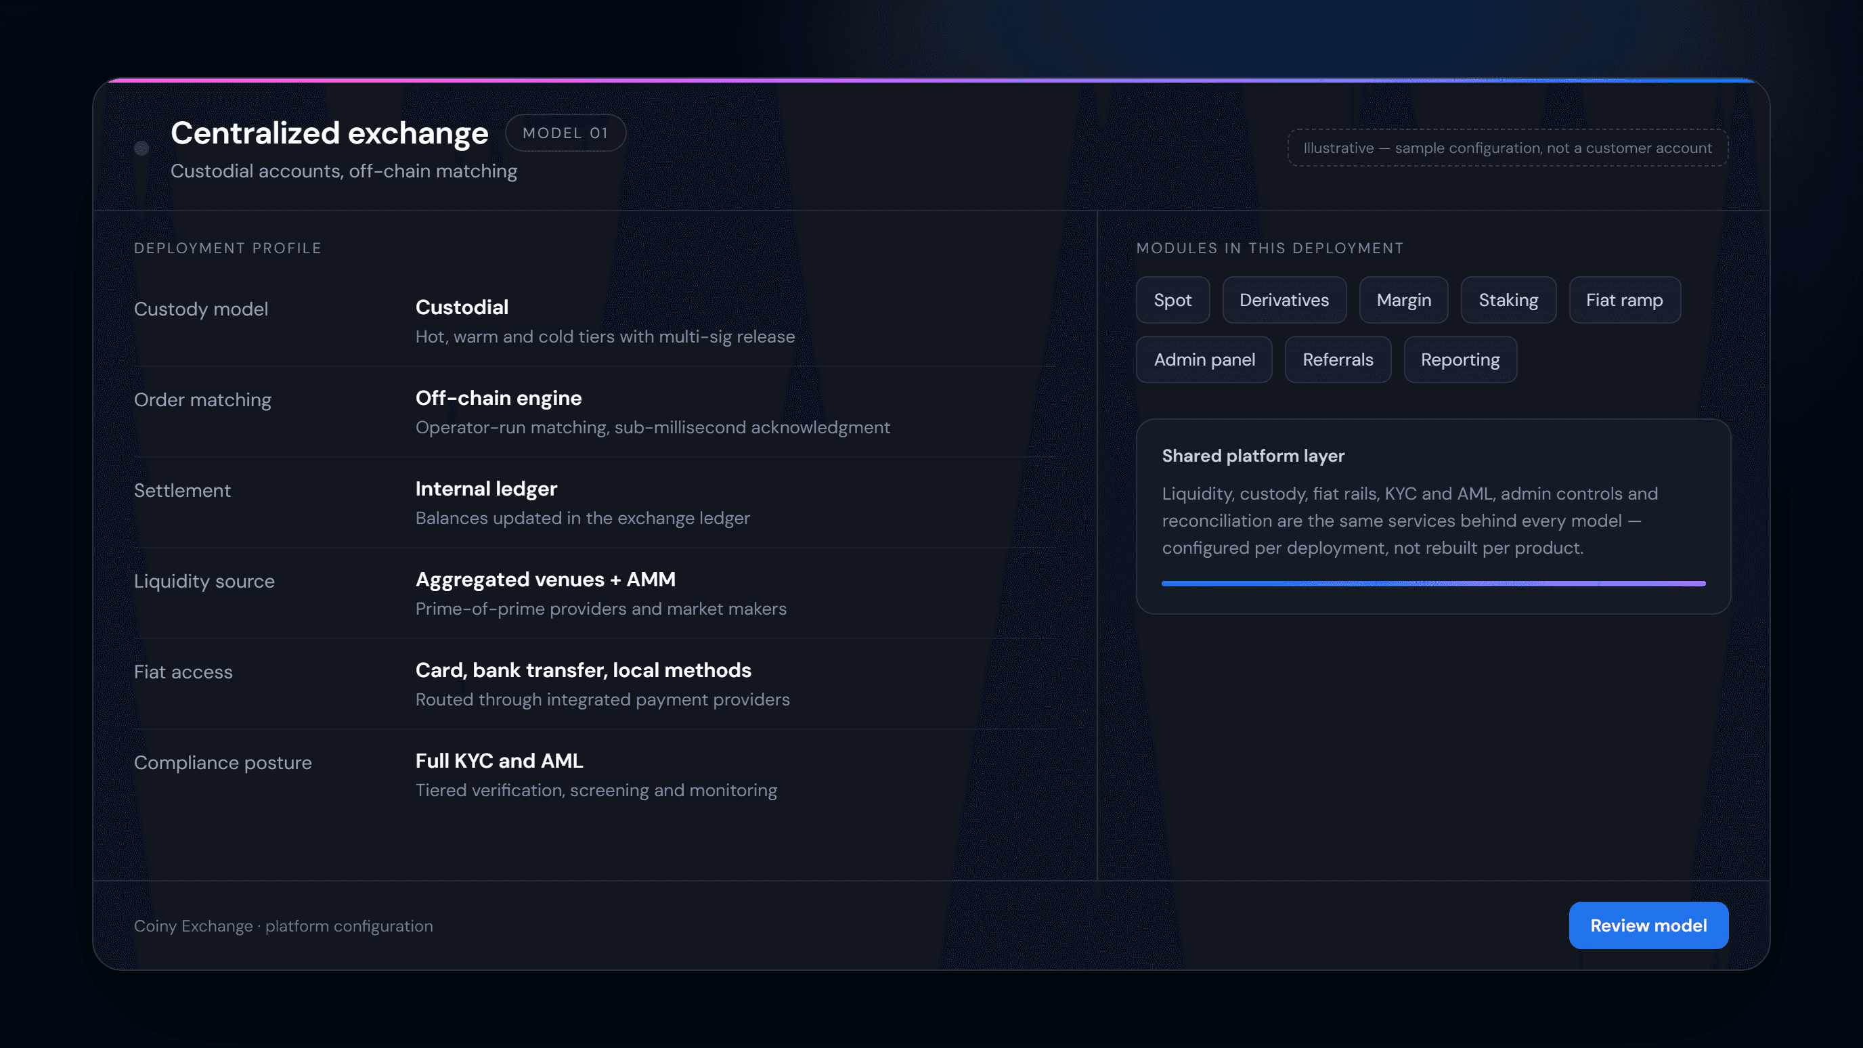Image resolution: width=1863 pixels, height=1048 pixels.
Task: Click the Liquidity source row label
Action: tap(204, 581)
